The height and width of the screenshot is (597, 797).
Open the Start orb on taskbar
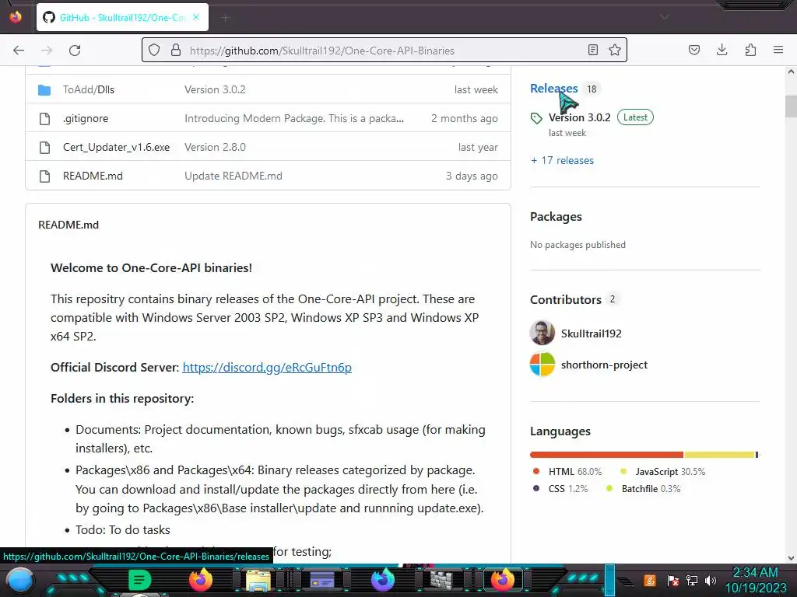(20, 580)
